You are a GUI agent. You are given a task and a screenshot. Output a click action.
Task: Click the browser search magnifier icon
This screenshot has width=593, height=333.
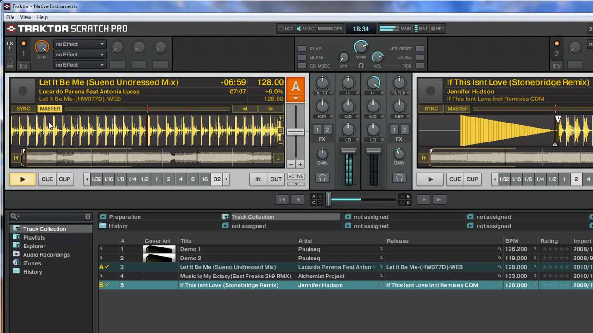pos(14,216)
